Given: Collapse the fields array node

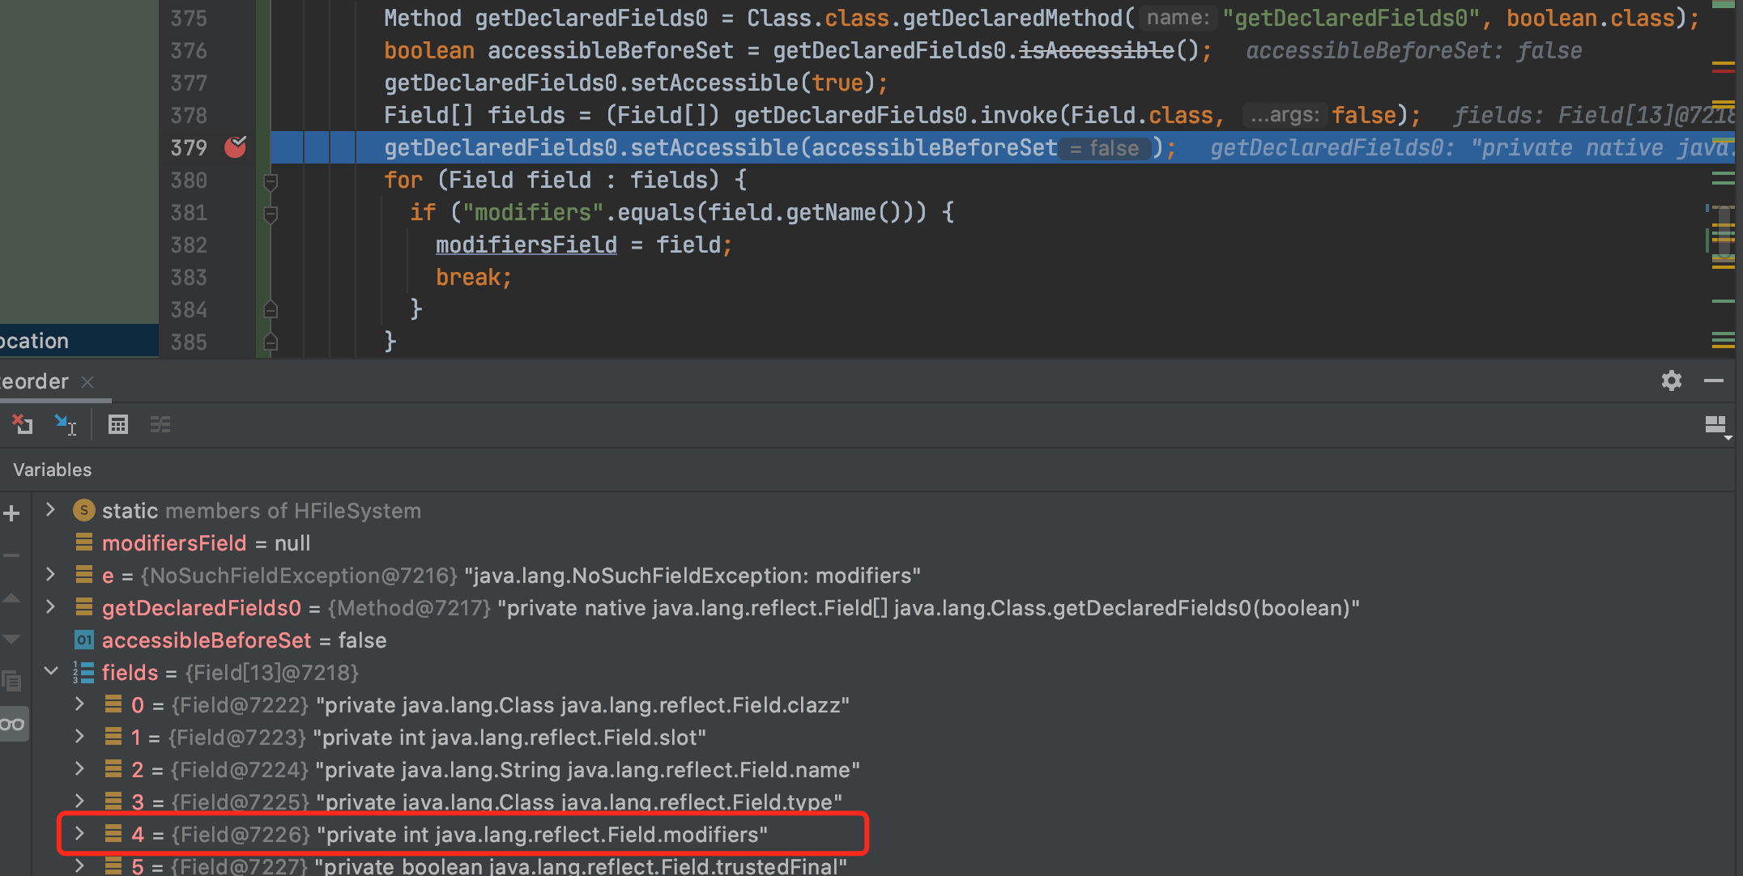Looking at the screenshot, I should coord(50,672).
